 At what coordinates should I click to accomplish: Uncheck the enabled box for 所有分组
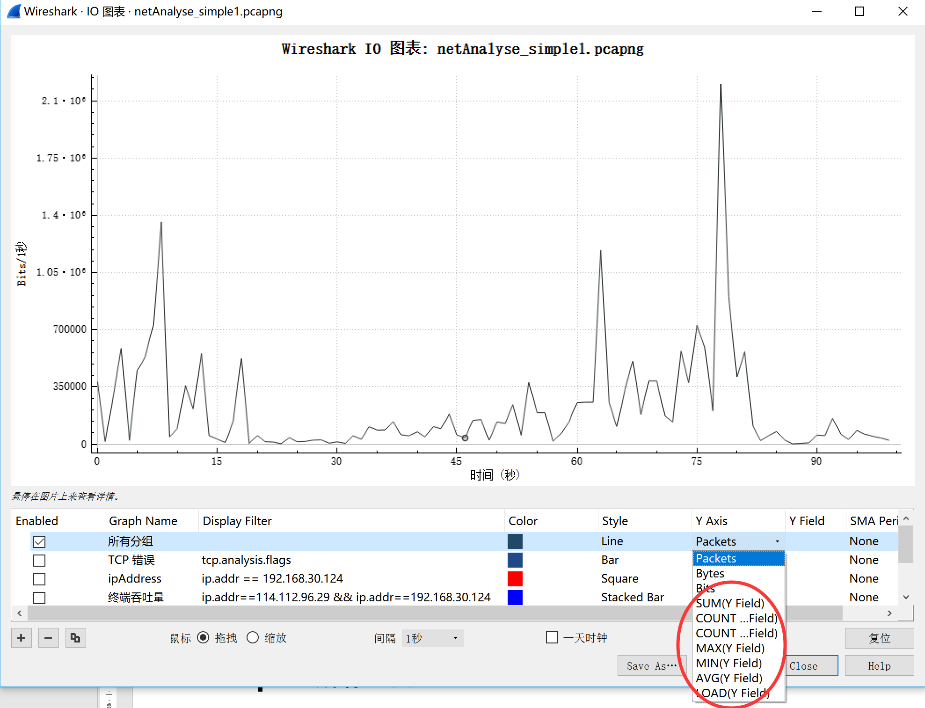[39, 542]
